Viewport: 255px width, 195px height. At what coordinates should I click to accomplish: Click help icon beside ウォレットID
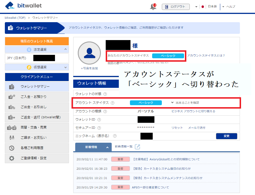pos(99,120)
